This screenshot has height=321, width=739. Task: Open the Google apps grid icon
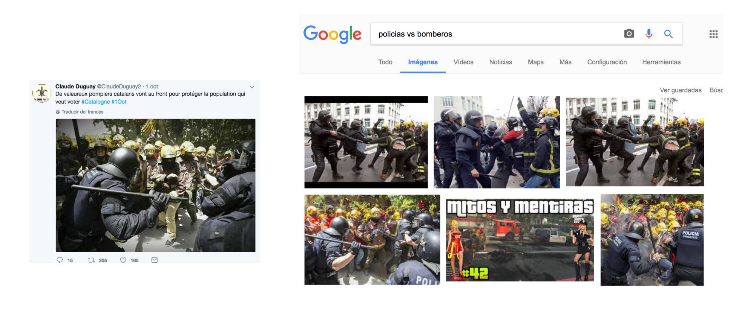click(x=713, y=34)
